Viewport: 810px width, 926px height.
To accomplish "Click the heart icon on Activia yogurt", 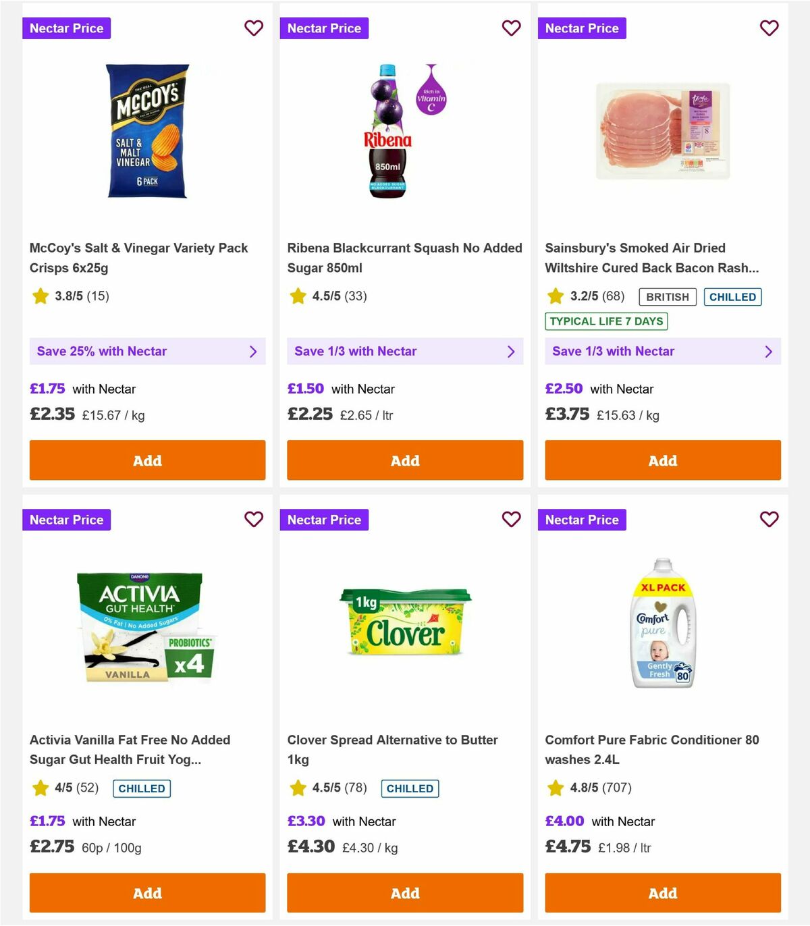I will (x=254, y=520).
